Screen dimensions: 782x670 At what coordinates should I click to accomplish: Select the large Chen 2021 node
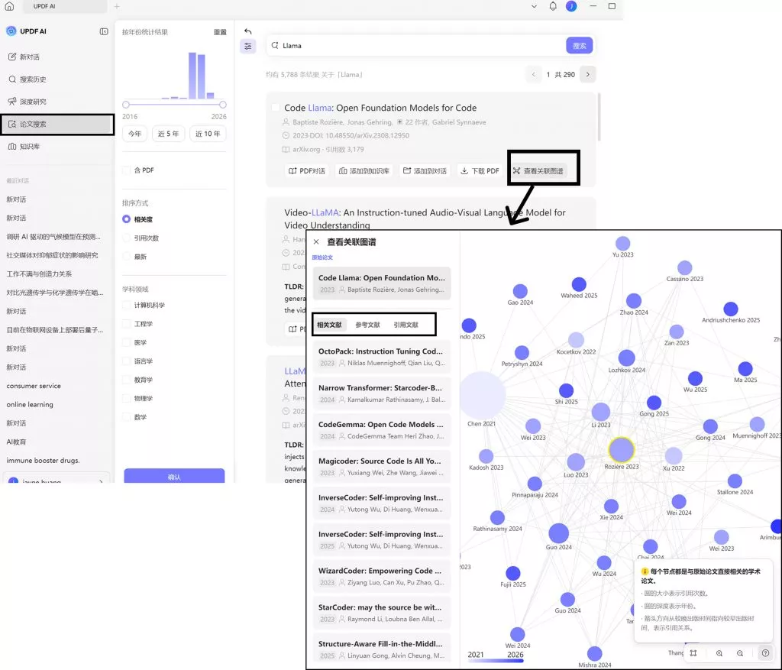[x=483, y=395]
